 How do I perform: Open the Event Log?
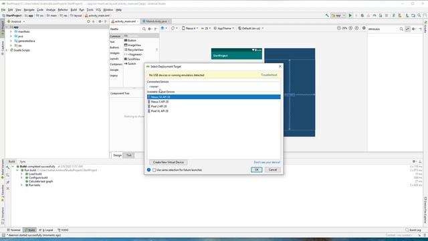coord(413,230)
